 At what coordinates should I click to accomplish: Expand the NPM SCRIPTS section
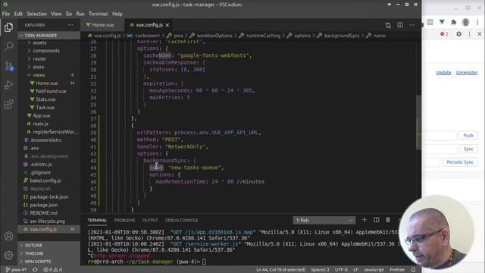point(48,262)
